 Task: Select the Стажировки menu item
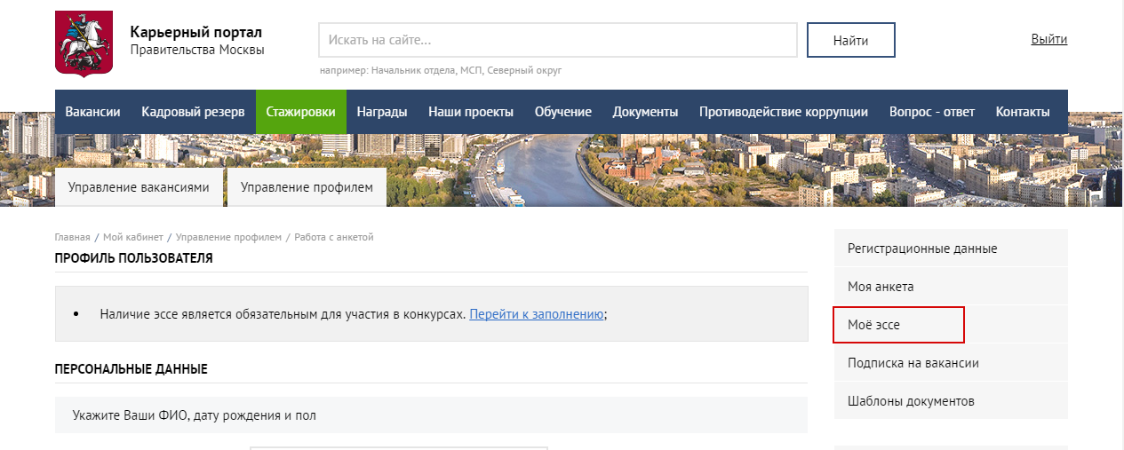(300, 112)
